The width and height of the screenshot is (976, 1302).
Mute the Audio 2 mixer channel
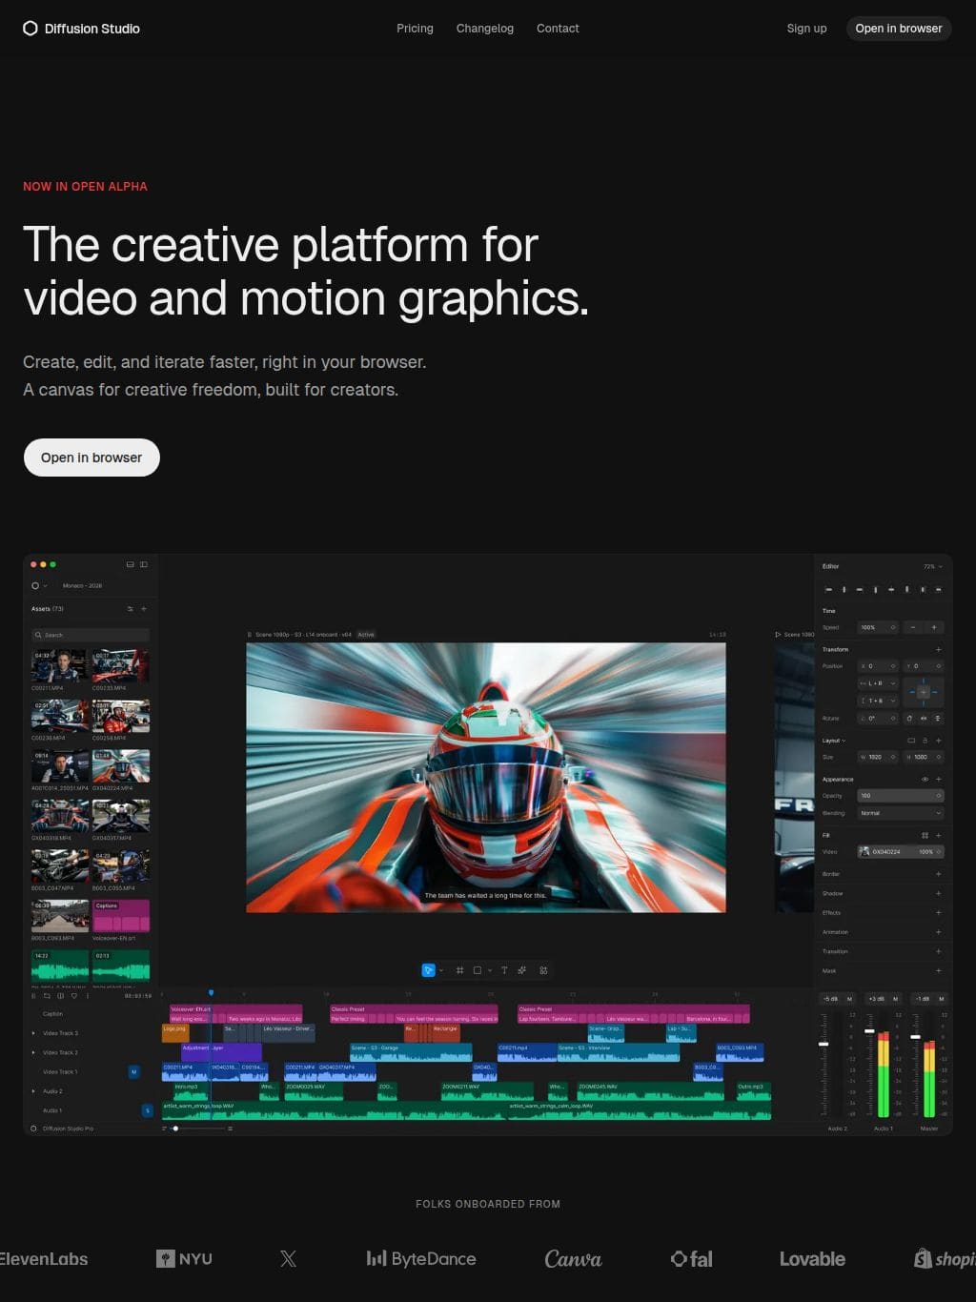tap(849, 999)
